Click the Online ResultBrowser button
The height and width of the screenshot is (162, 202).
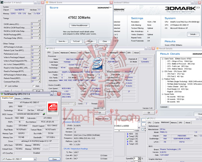[79, 26]
